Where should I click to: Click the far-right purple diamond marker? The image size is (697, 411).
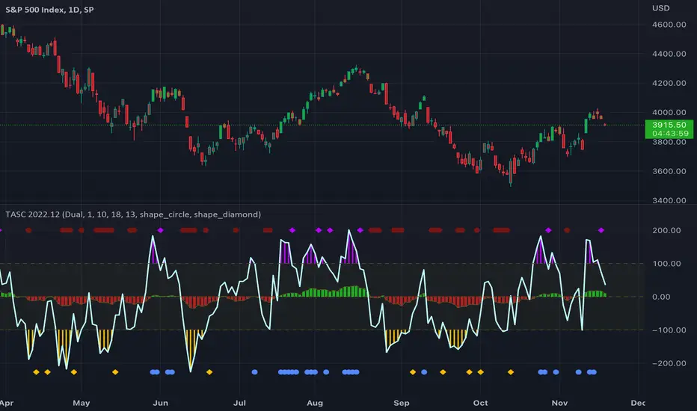(x=601, y=230)
